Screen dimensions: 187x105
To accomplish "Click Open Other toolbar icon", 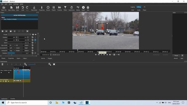I will (11, 8).
